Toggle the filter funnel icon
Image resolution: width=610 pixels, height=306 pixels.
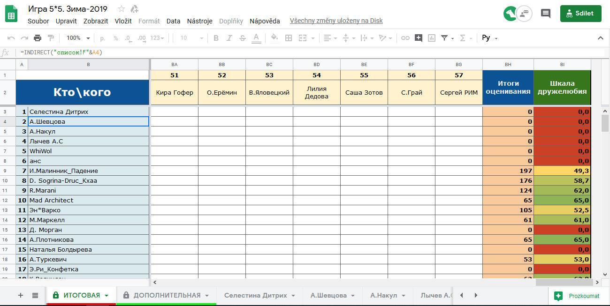pos(444,38)
